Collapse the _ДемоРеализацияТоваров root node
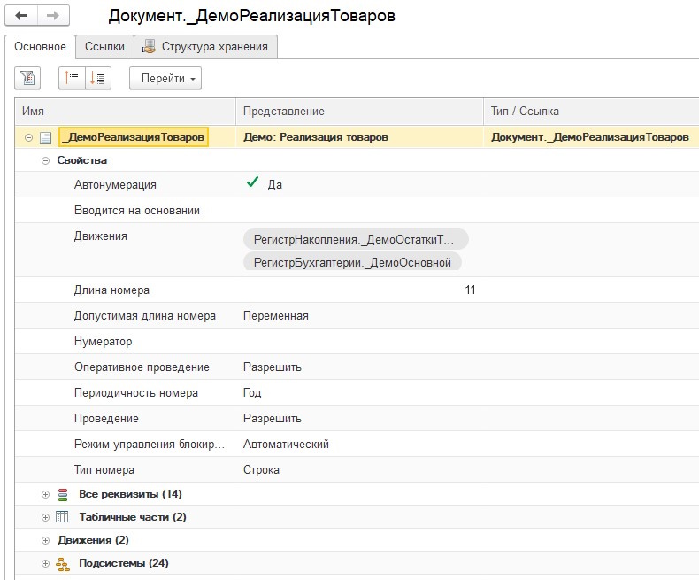The height and width of the screenshot is (580, 699). (x=28, y=137)
